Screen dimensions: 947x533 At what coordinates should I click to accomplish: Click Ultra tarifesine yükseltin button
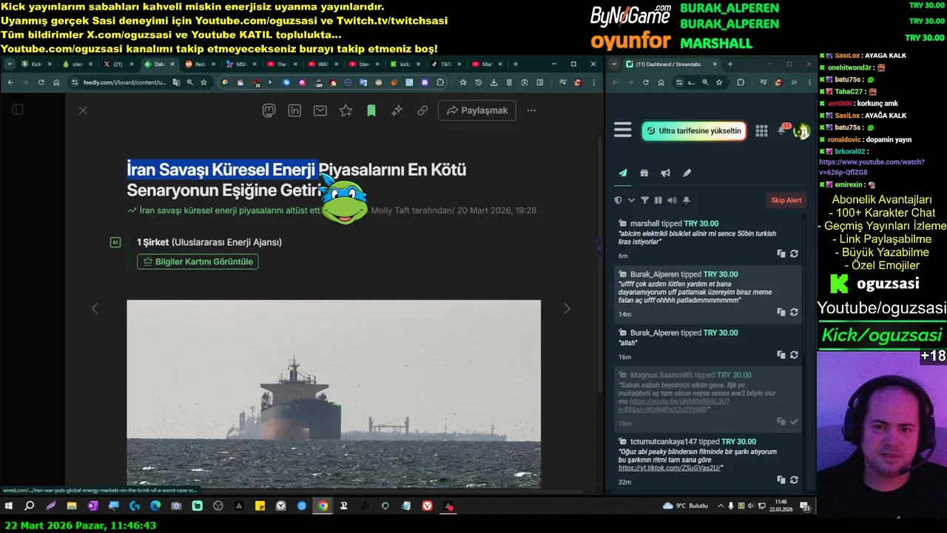point(694,131)
